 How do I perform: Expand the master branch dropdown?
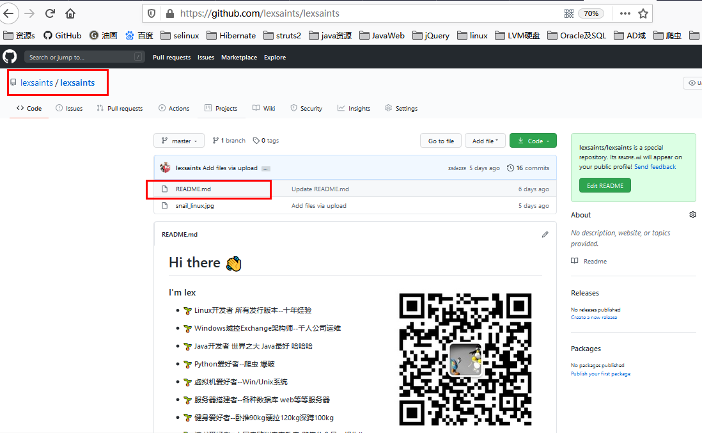pyautogui.click(x=179, y=141)
